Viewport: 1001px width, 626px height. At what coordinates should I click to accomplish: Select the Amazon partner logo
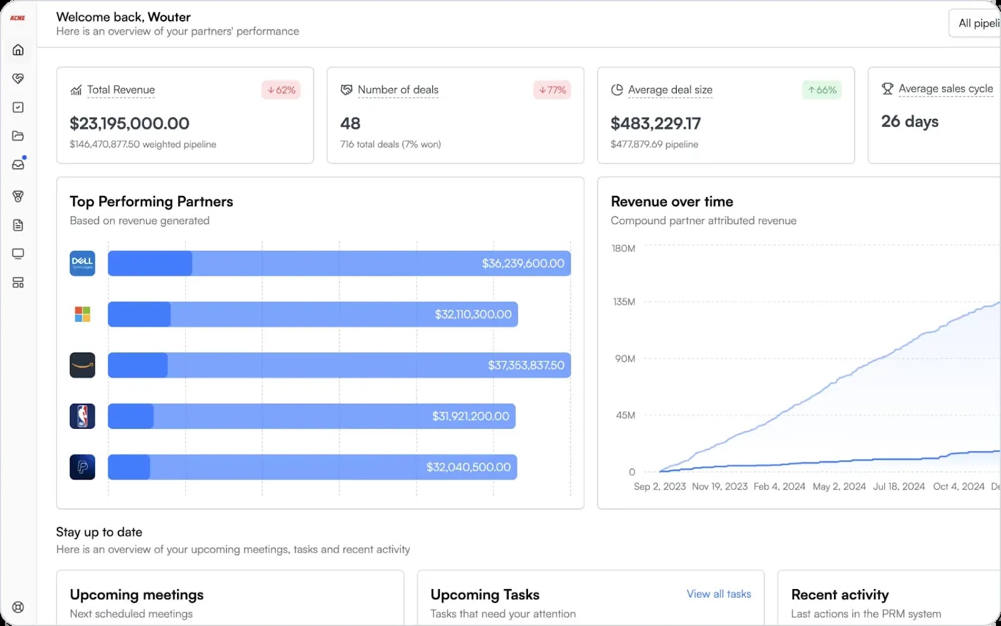click(x=83, y=365)
